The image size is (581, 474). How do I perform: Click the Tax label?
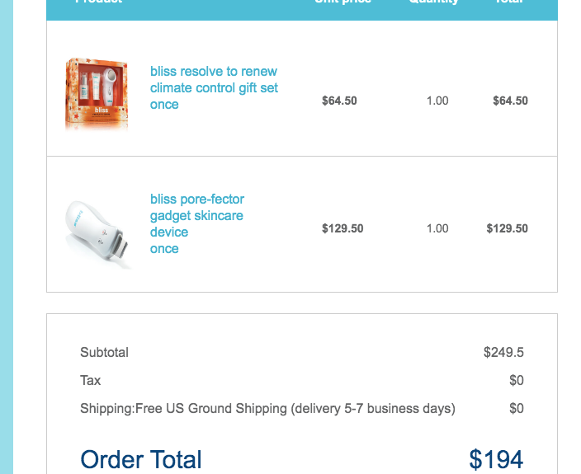(91, 380)
